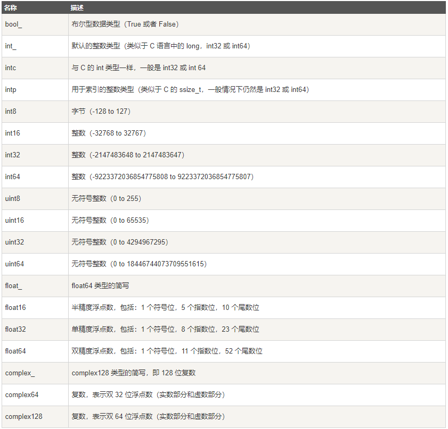The width and height of the screenshot is (448, 429).
Task: Select the complex_ name cell
Action: tap(35, 373)
